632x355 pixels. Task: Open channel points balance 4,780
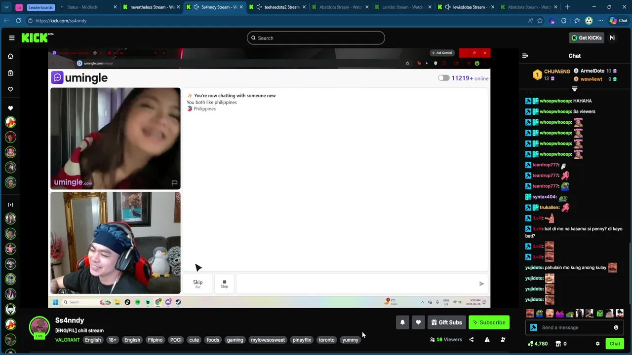538,344
